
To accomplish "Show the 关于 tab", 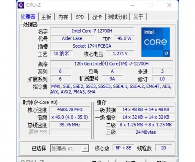I will point(138,17).
